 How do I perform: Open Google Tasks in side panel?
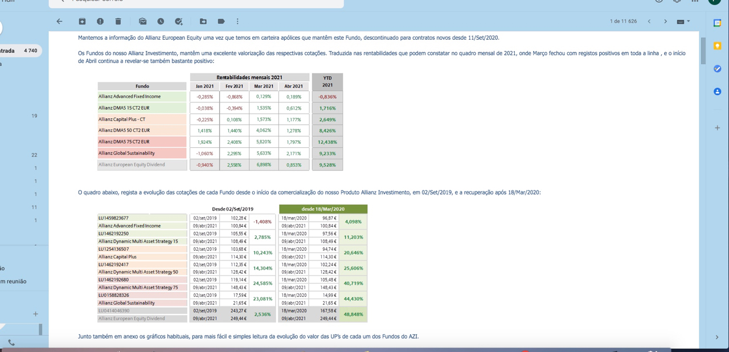(x=717, y=68)
